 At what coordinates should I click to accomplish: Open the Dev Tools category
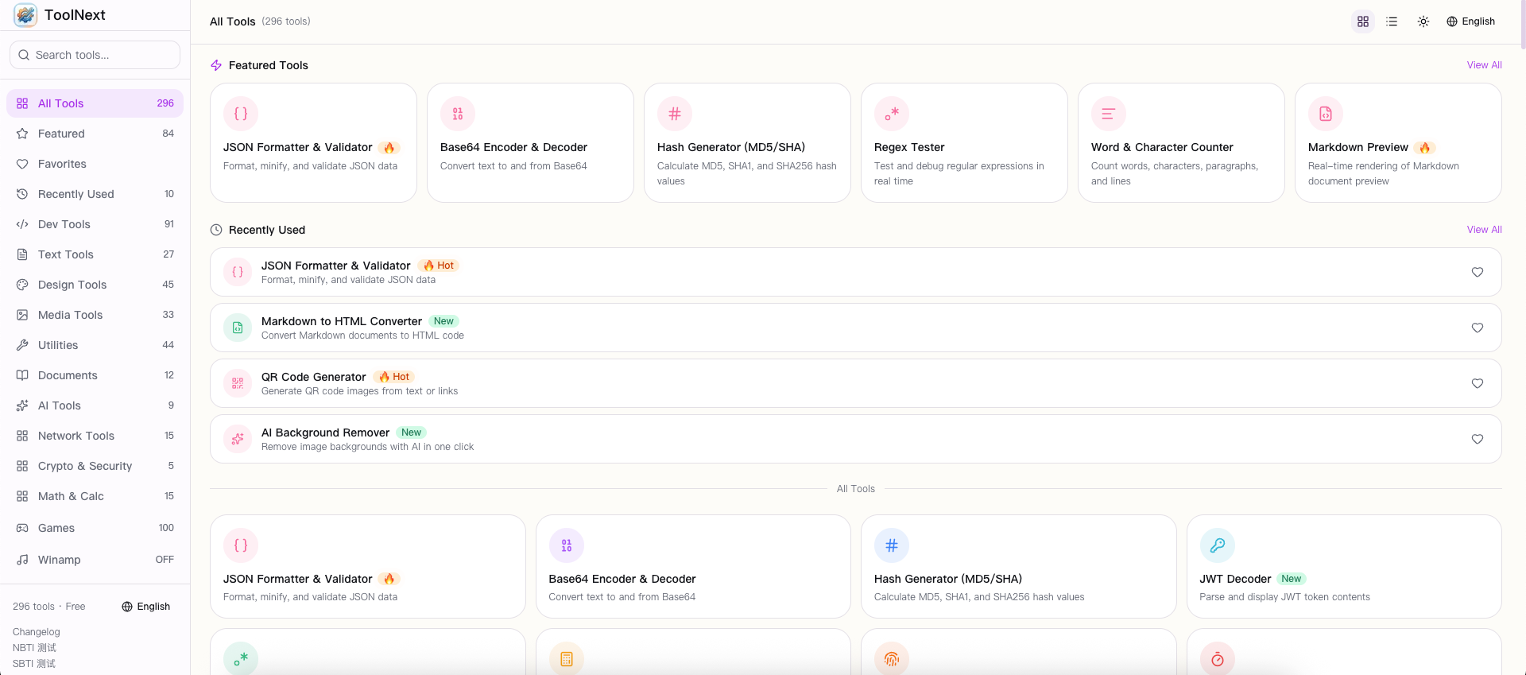click(95, 224)
